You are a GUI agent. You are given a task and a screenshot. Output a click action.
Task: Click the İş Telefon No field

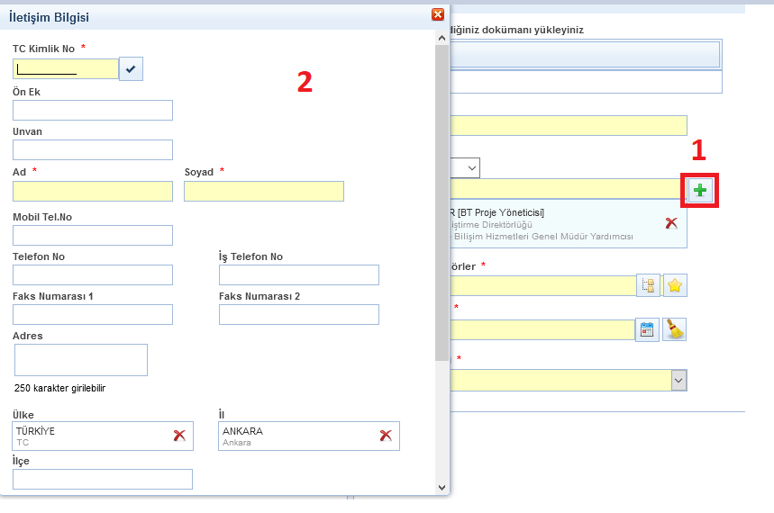(x=298, y=274)
